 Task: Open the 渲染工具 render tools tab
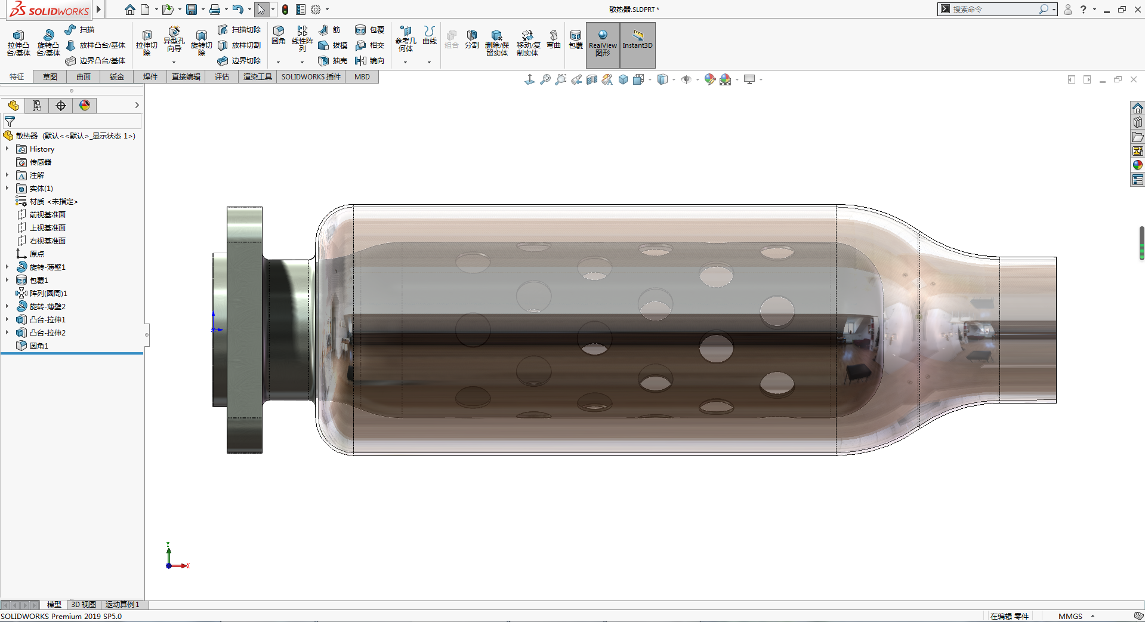(x=258, y=77)
